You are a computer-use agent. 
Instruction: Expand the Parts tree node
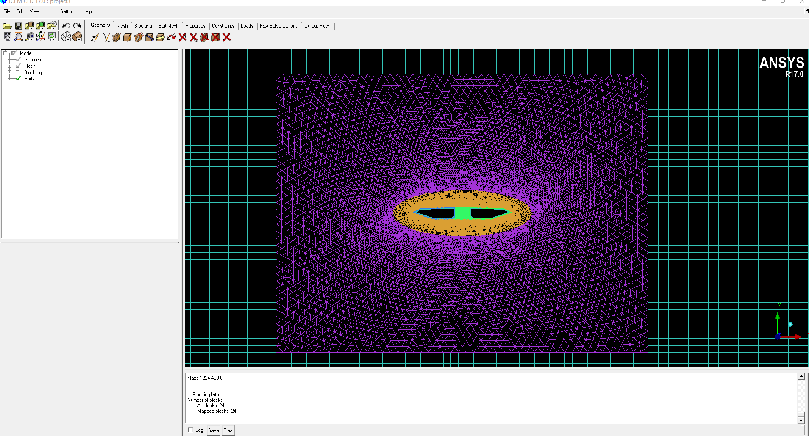click(x=9, y=79)
